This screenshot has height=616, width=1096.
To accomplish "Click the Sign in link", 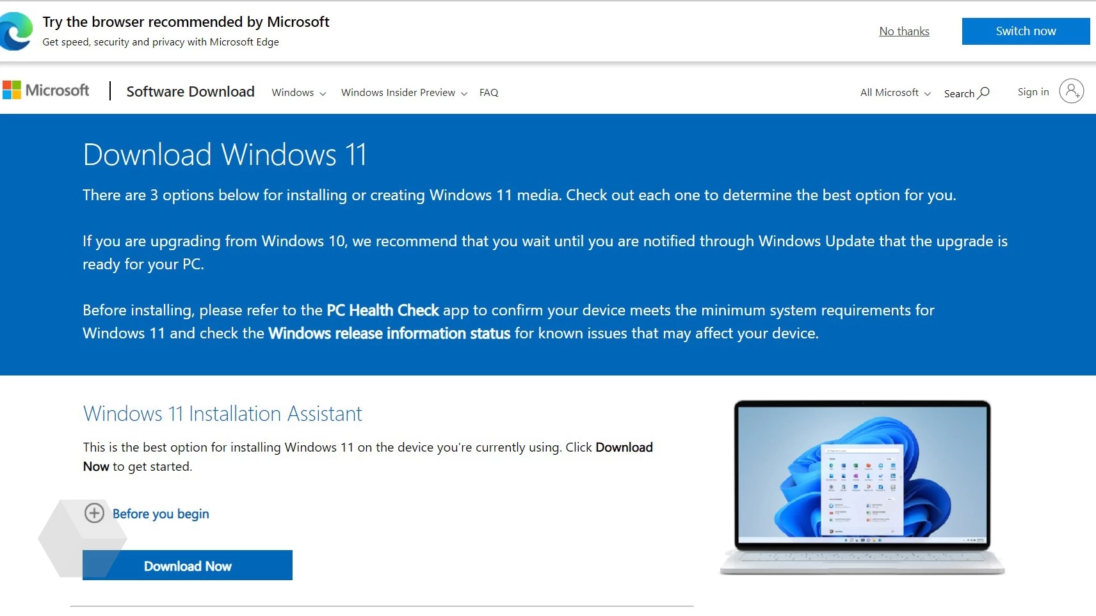I will pyautogui.click(x=1033, y=91).
